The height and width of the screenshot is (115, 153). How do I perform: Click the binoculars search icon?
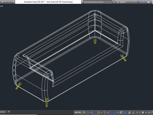click(114, 2)
